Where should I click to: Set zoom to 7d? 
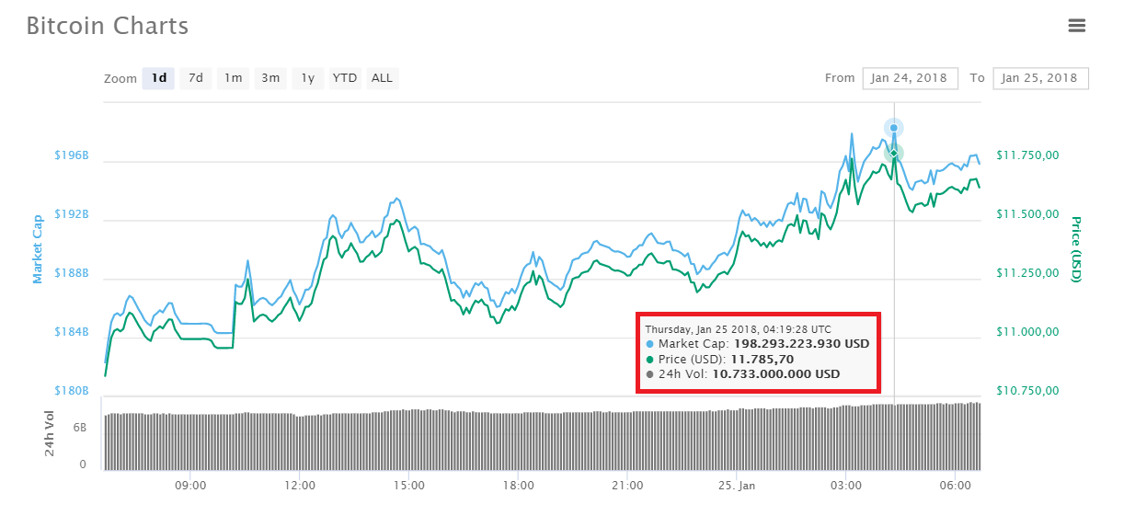click(x=196, y=78)
